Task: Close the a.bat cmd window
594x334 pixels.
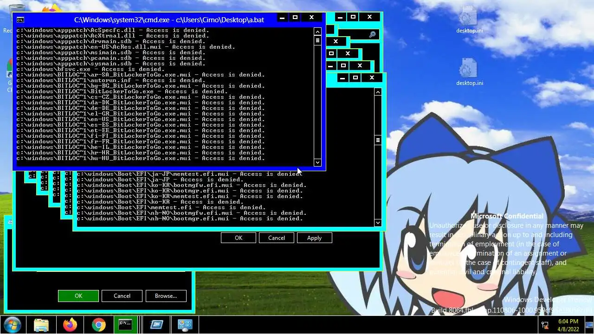Action: click(x=311, y=18)
